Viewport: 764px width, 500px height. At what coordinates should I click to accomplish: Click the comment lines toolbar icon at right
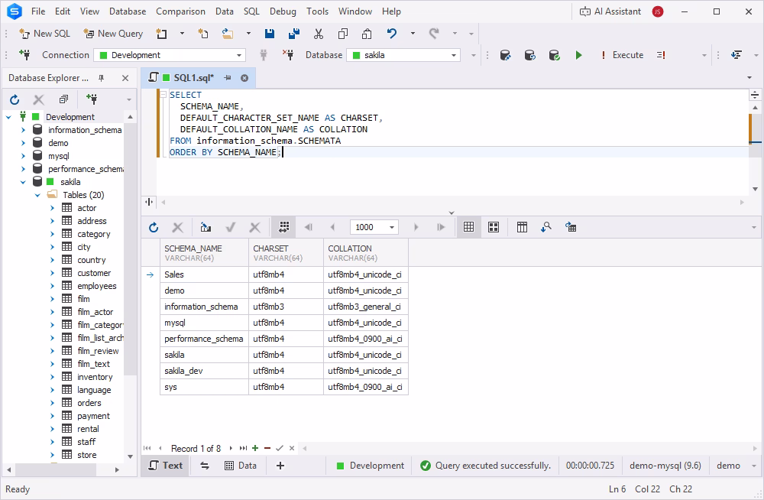736,55
